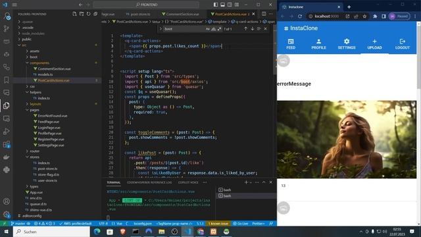Close the terminal panel
Screen dimensions: 421x237
270,182
